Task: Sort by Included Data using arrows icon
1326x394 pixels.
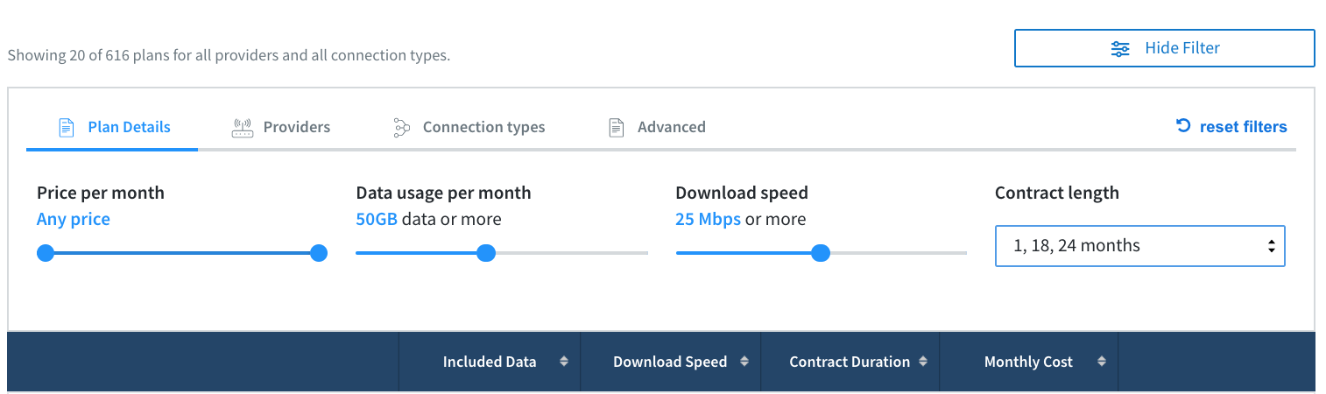Action: click(564, 362)
